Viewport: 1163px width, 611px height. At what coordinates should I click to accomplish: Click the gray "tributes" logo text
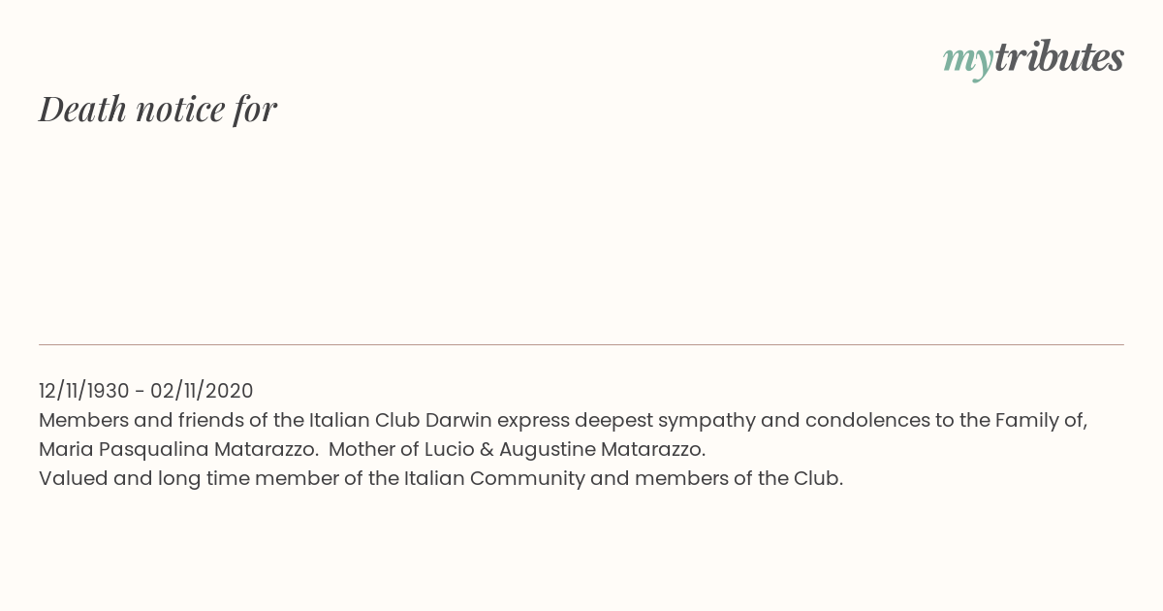point(1058,57)
